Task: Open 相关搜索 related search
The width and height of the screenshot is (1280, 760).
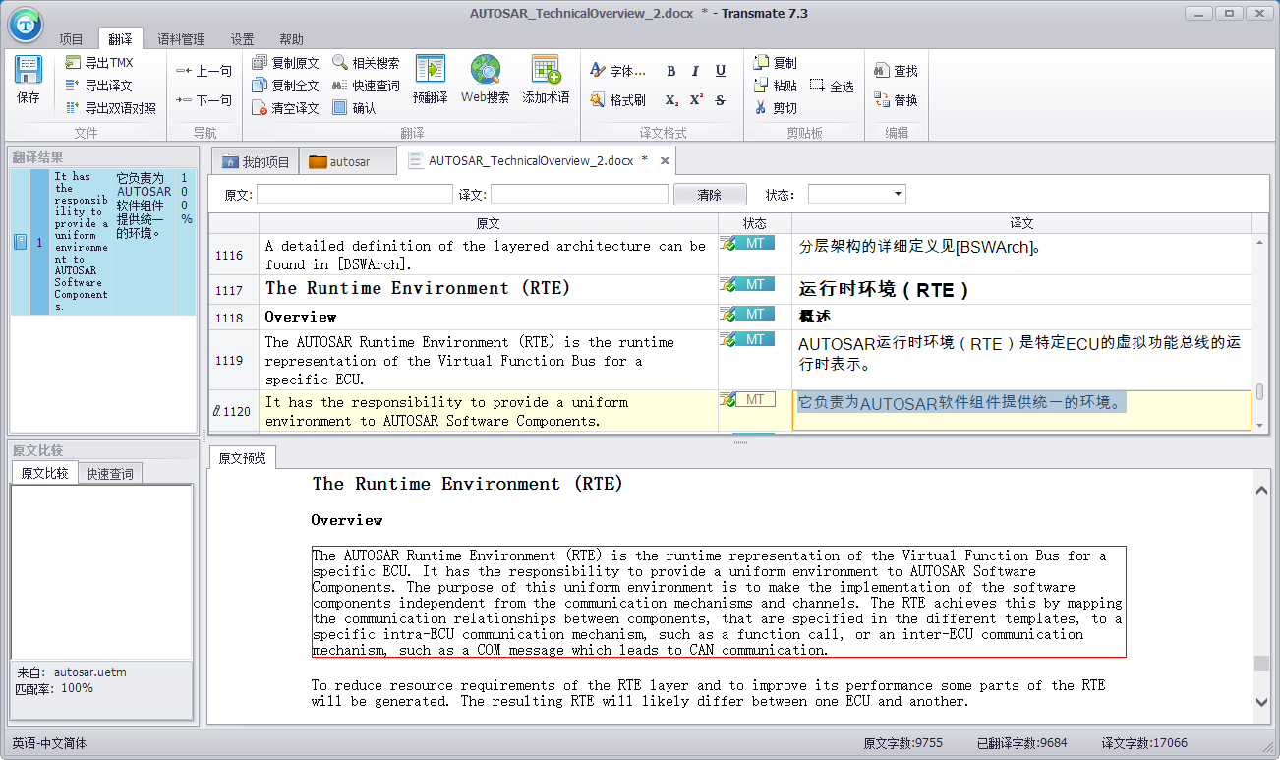Action: (x=366, y=62)
